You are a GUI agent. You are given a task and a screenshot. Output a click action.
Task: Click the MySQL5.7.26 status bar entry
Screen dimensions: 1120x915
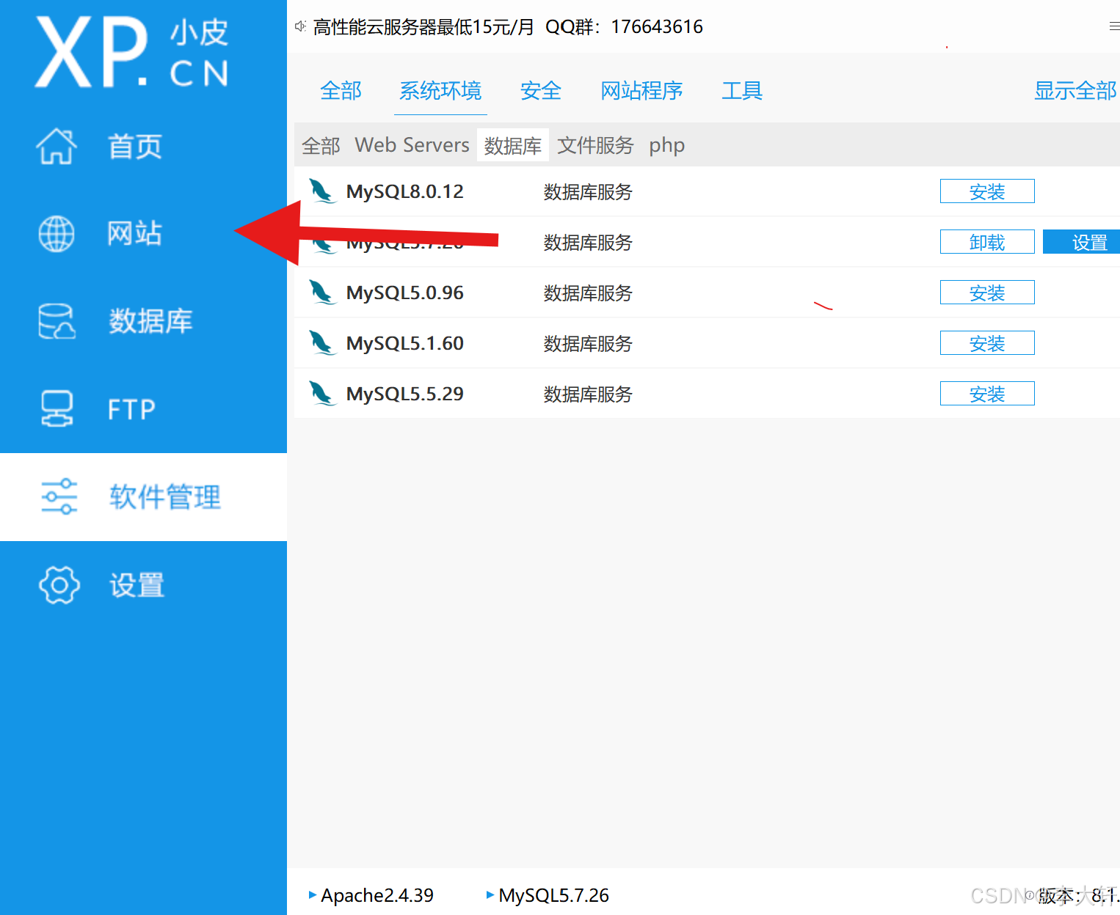pos(548,895)
